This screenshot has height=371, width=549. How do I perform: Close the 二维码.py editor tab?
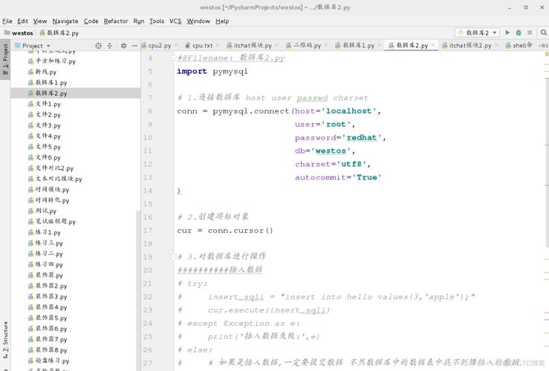click(326, 45)
